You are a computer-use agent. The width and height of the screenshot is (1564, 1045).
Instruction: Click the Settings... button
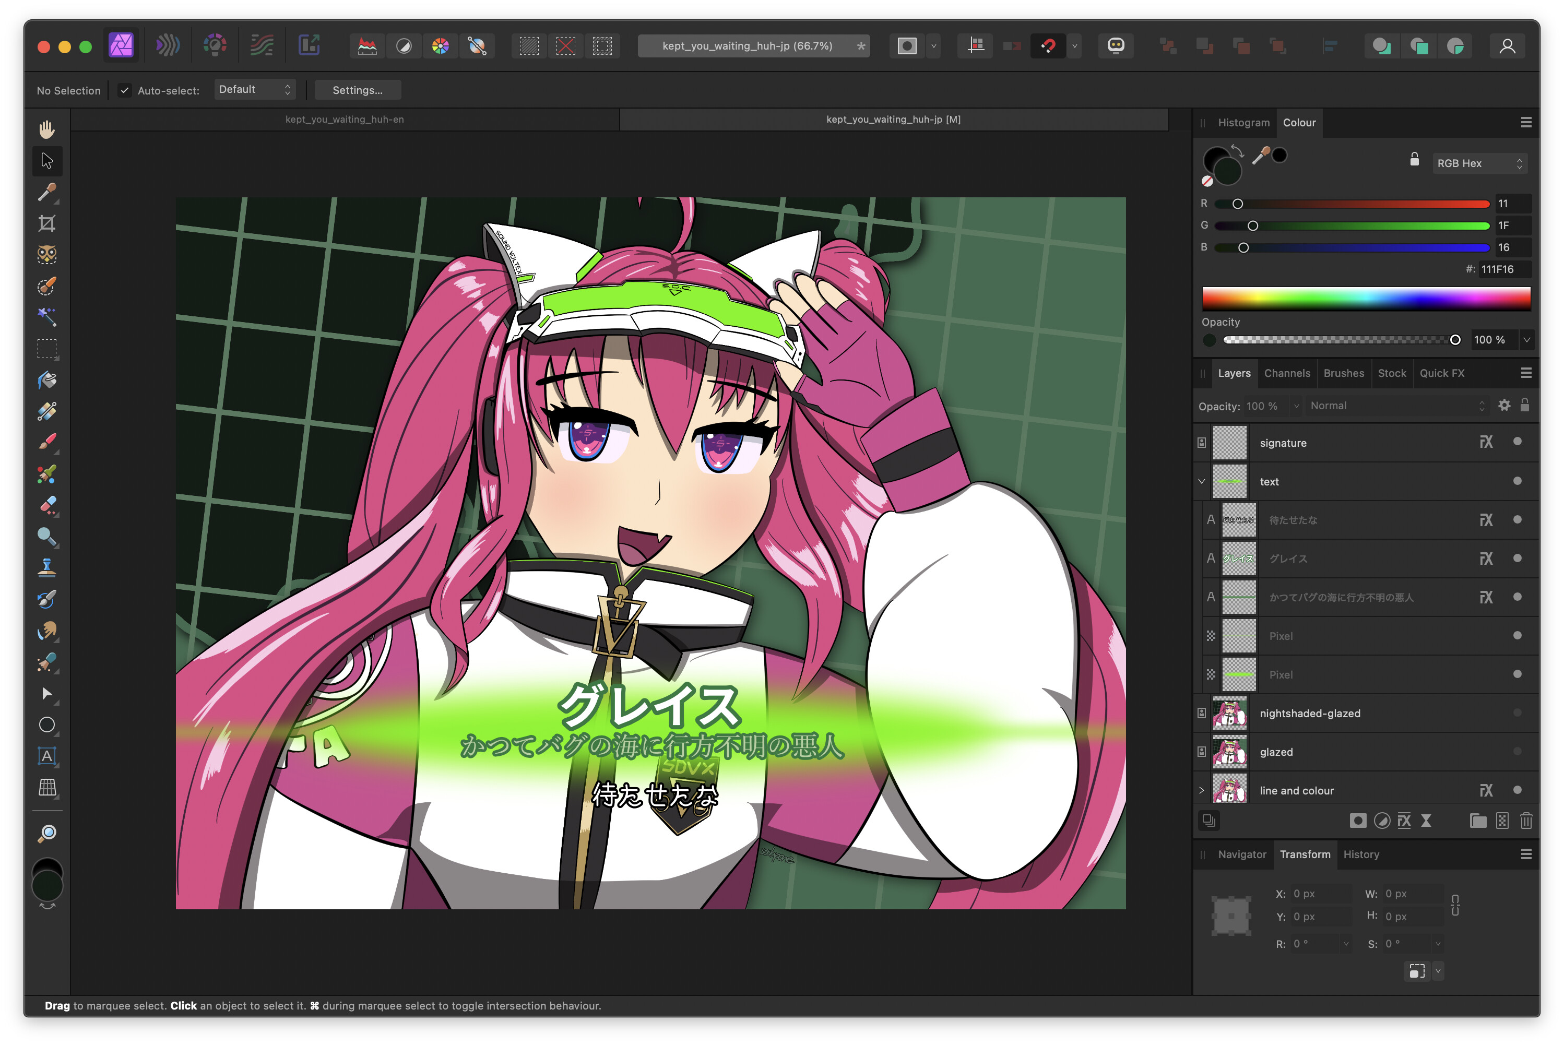(357, 90)
